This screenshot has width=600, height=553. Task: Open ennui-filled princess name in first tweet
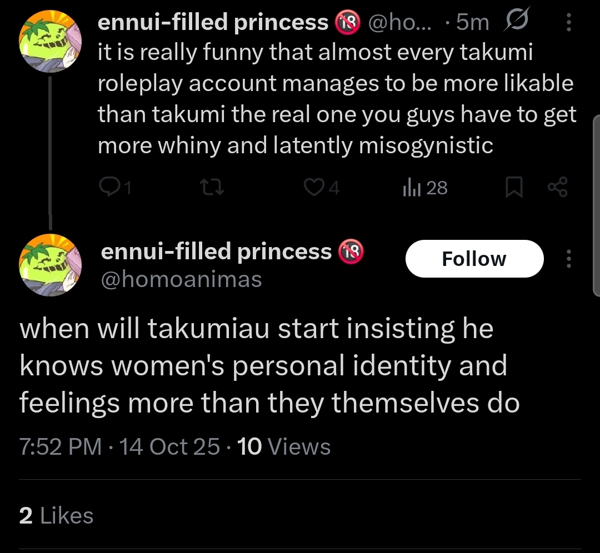[213, 22]
